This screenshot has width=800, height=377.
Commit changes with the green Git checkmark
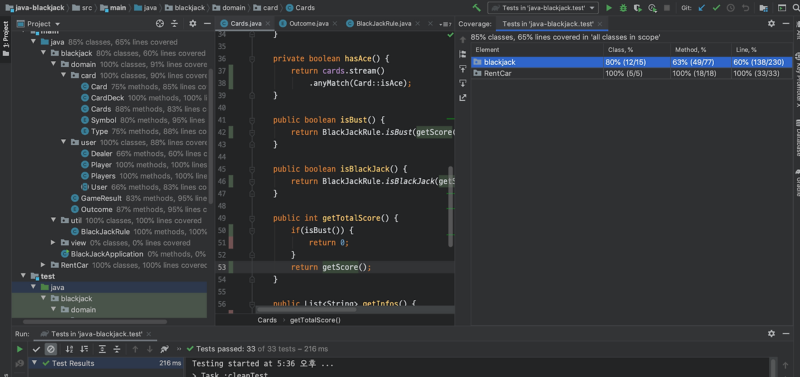tap(716, 8)
